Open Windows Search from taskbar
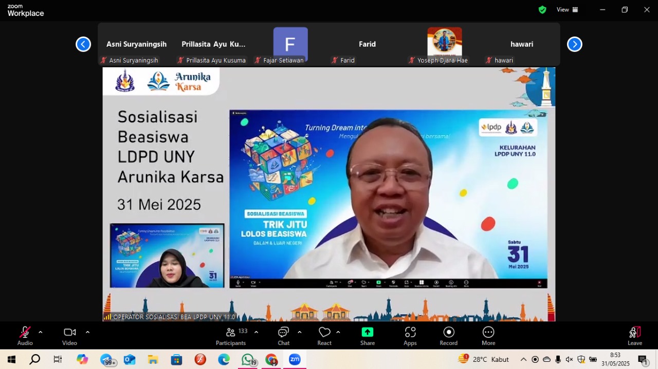 pos(34,359)
